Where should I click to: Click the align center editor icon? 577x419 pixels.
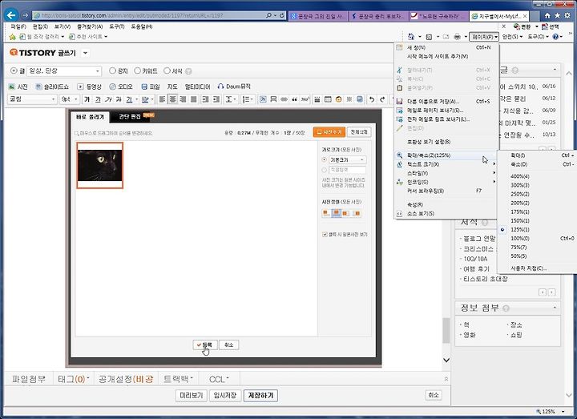coord(172,99)
